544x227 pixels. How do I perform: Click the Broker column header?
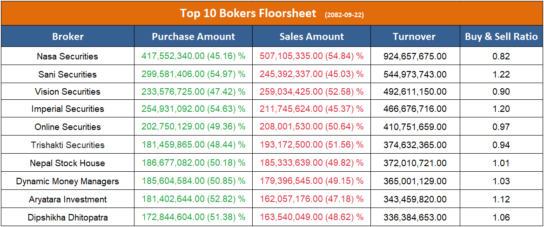[x=68, y=37]
